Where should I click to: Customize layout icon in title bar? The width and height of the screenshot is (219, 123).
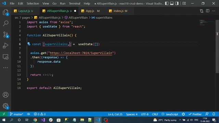[x=184, y=3]
